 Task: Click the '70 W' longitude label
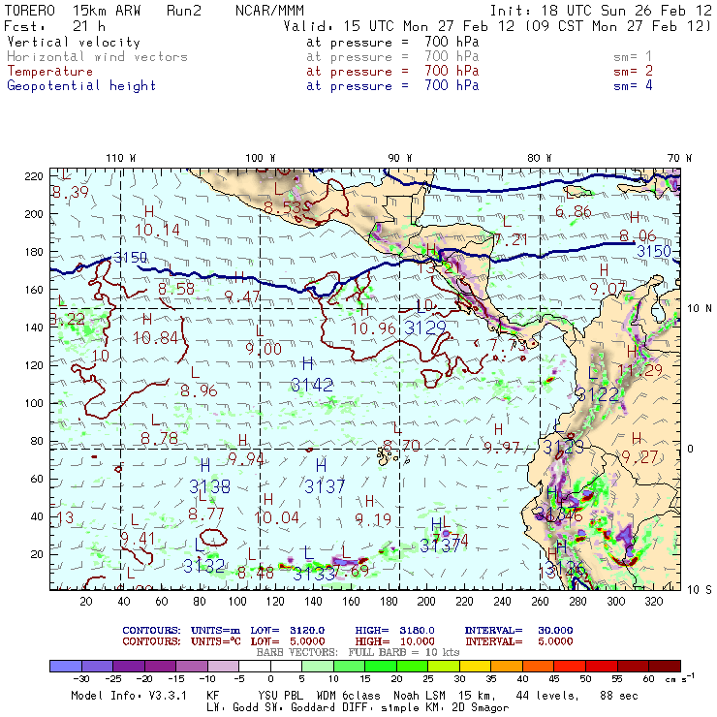[679, 158]
